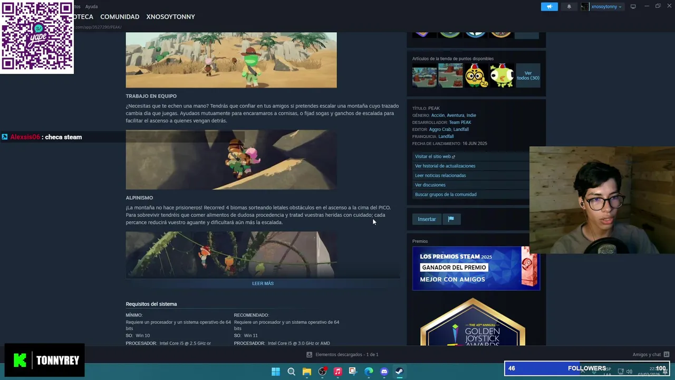Viewport: 675px width, 380px height.
Task: Open the Aventura genre link
Action: (455, 115)
